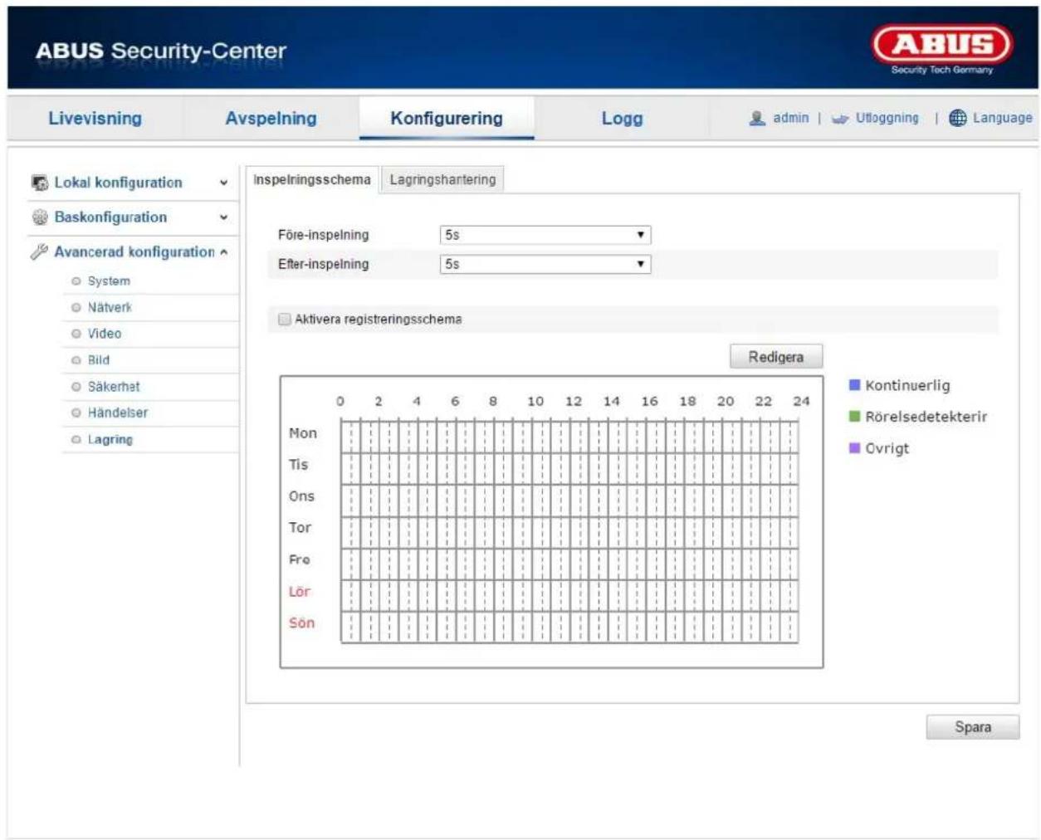This screenshot has height=840, width=1041.
Task: Click the Avancerad konfiguration wrench icon
Action: pyautogui.click(x=39, y=252)
